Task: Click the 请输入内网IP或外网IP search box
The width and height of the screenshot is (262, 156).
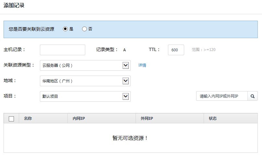Action: pyautogui.click(x=222, y=96)
